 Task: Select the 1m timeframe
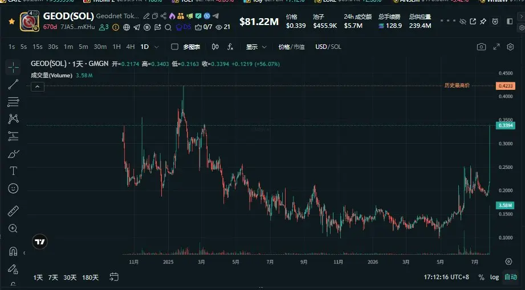pyautogui.click(x=68, y=47)
